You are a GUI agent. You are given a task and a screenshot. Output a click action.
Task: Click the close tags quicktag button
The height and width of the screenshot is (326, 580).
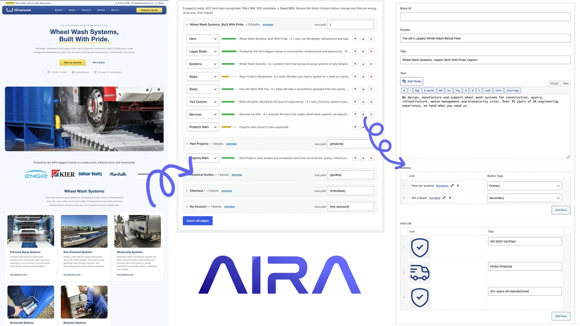click(x=512, y=91)
